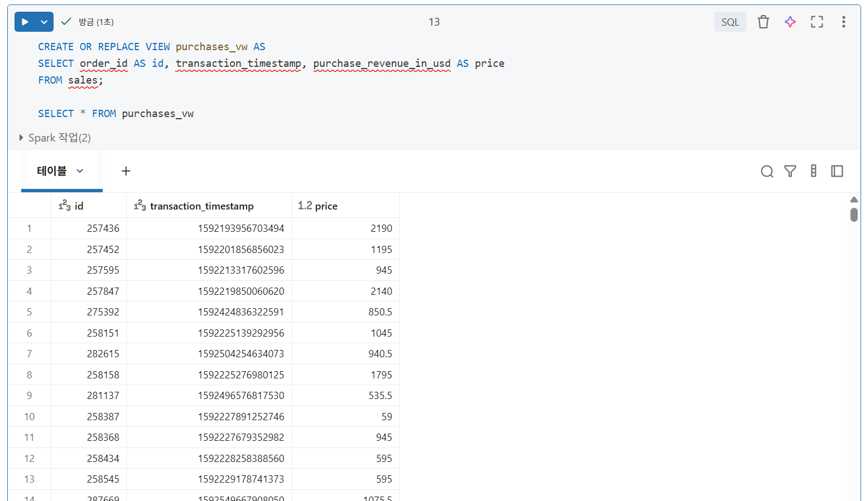865x501 pixels.
Task: Click the integer type icon of transaction_timestamp
Action: (140, 206)
